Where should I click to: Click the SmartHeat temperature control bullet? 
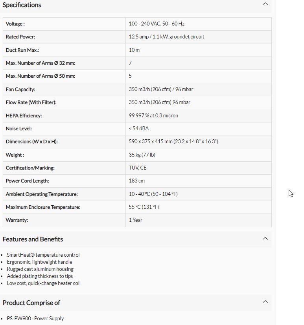pyautogui.click(x=43, y=255)
